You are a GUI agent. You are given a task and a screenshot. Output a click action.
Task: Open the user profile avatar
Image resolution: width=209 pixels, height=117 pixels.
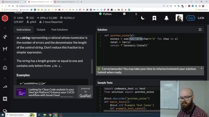click(x=179, y=18)
